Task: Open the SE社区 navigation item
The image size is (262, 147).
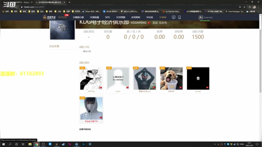Action: pyautogui.click(x=150, y=17)
